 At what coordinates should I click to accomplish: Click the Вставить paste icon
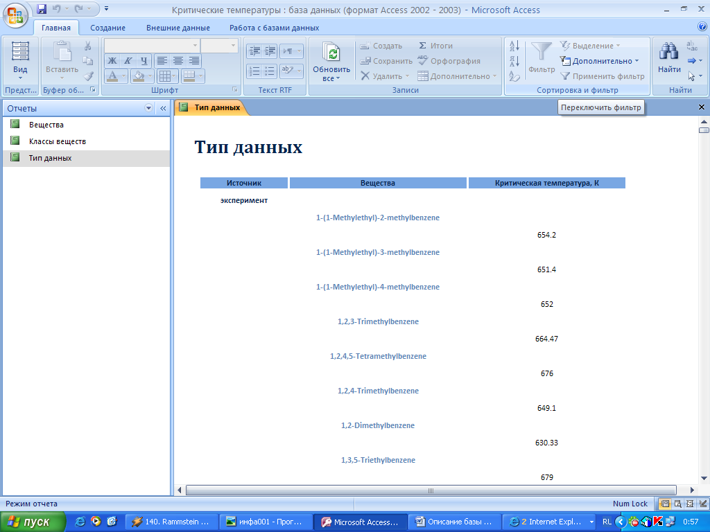coord(62,51)
